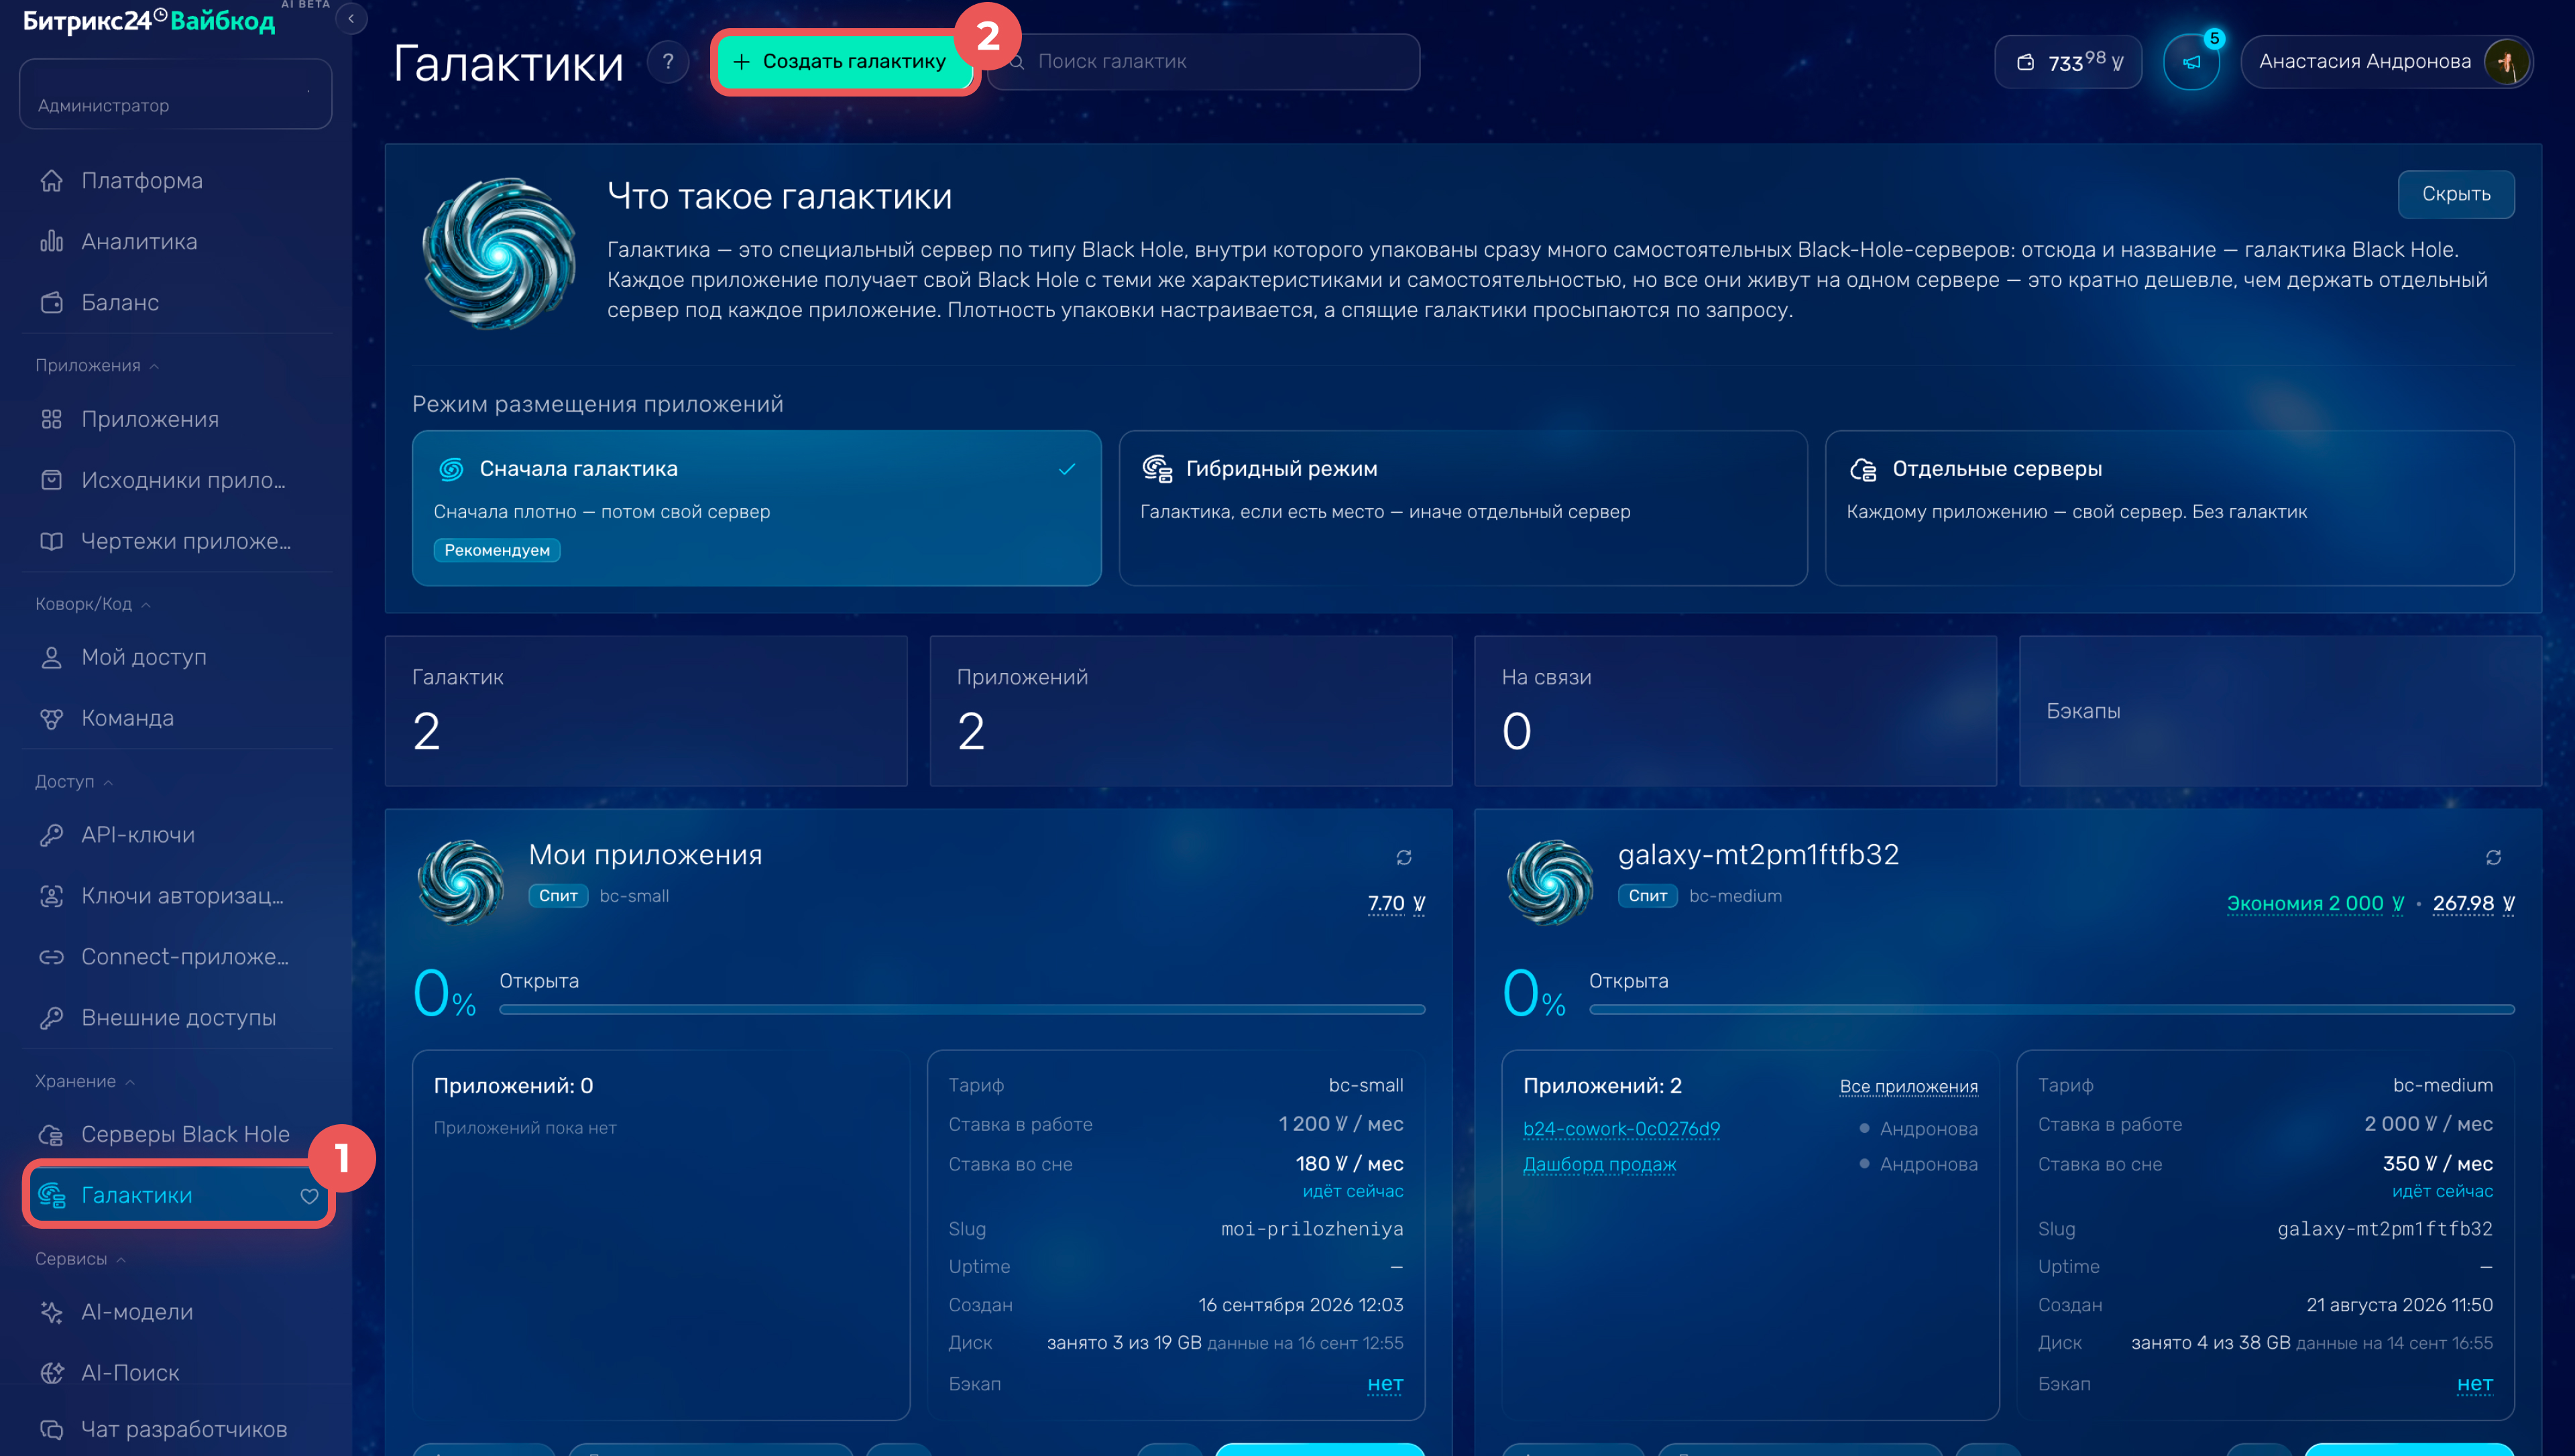Refresh the Мои приложения galaxy card
Image resolution: width=2575 pixels, height=1456 pixels.
[1404, 857]
